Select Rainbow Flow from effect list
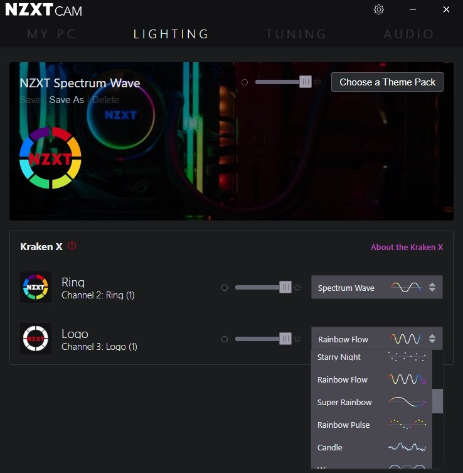 tap(372, 379)
